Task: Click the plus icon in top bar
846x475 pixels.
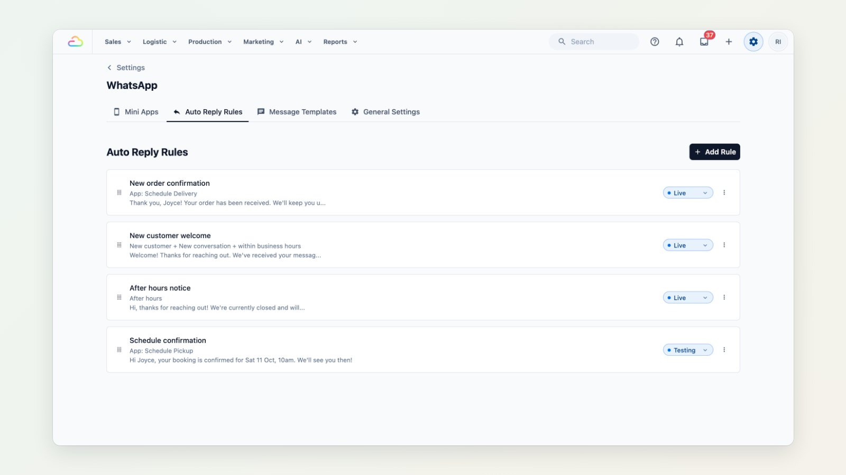Action: tap(729, 42)
